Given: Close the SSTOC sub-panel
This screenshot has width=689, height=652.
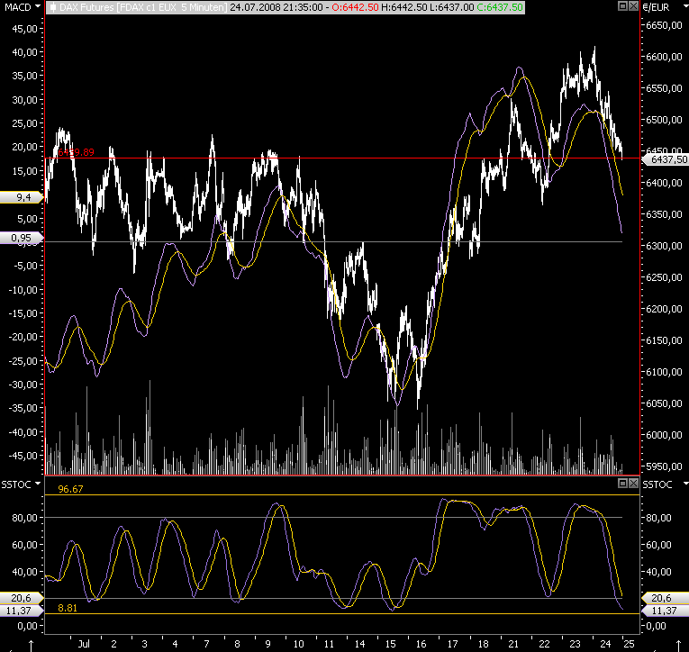Looking at the screenshot, I should click(633, 484).
